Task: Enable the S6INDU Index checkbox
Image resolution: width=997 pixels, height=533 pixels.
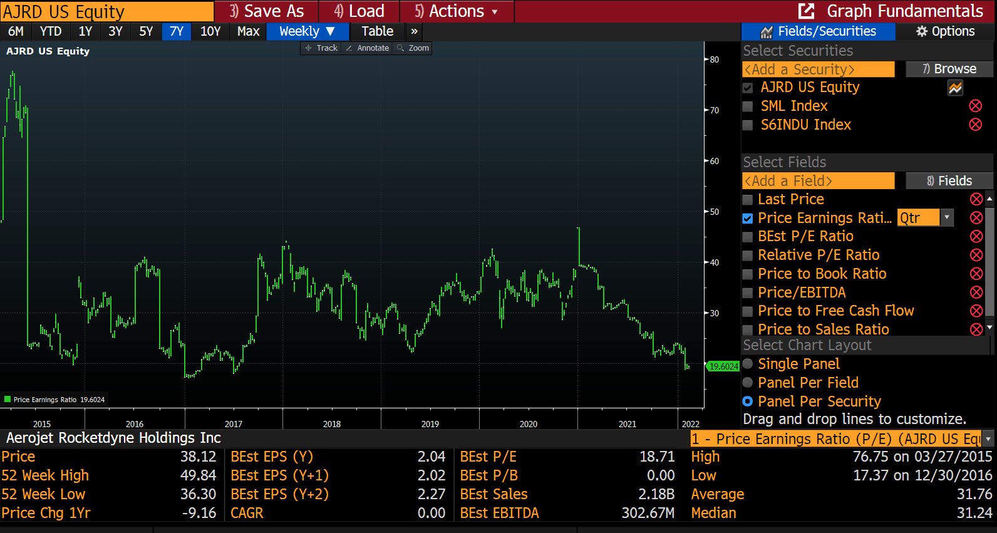Action: pyautogui.click(x=748, y=125)
